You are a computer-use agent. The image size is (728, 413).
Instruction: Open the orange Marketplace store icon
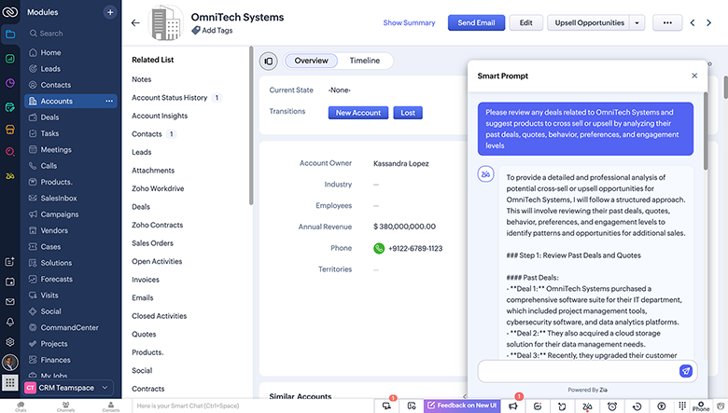pos(9,130)
